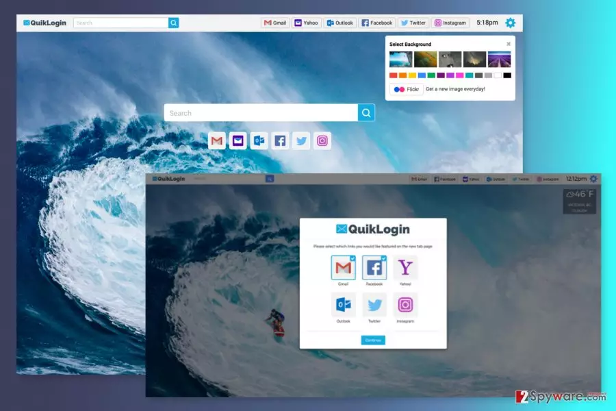Image resolution: width=616 pixels, height=411 pixels.
Task: Click the Flickr daily image button
Action: pos(406,89)
